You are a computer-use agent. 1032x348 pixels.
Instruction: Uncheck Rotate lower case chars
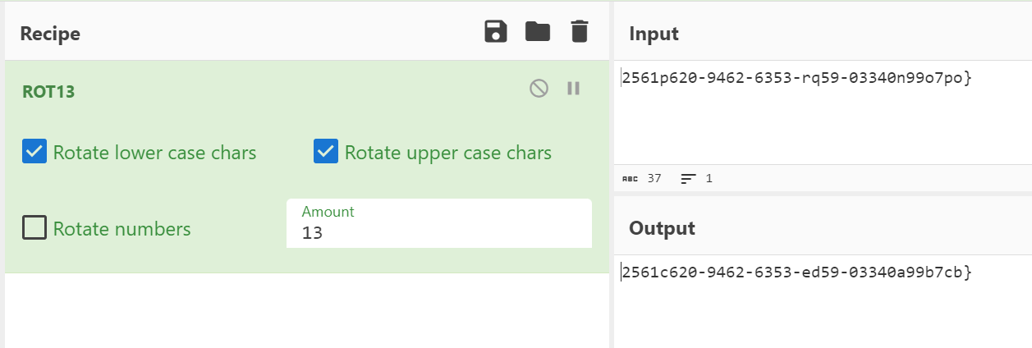(34, 152)
